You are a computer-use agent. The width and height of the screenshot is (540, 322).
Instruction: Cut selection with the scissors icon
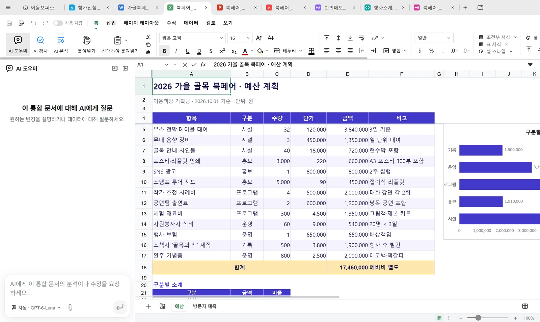pyautogui.click(x=148, y=37)
